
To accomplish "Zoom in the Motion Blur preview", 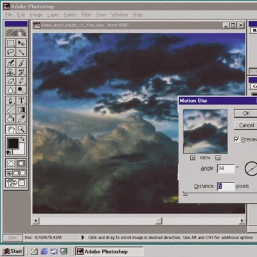I will pyautogui.click(x=193, y=158).
